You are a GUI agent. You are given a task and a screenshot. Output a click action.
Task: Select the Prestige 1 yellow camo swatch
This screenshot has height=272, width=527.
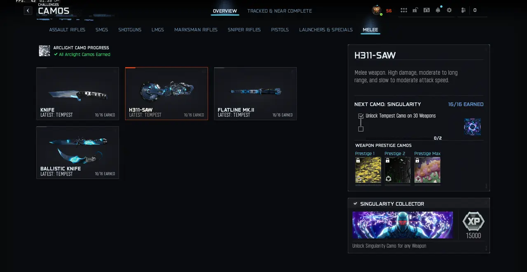click(368, 170)
